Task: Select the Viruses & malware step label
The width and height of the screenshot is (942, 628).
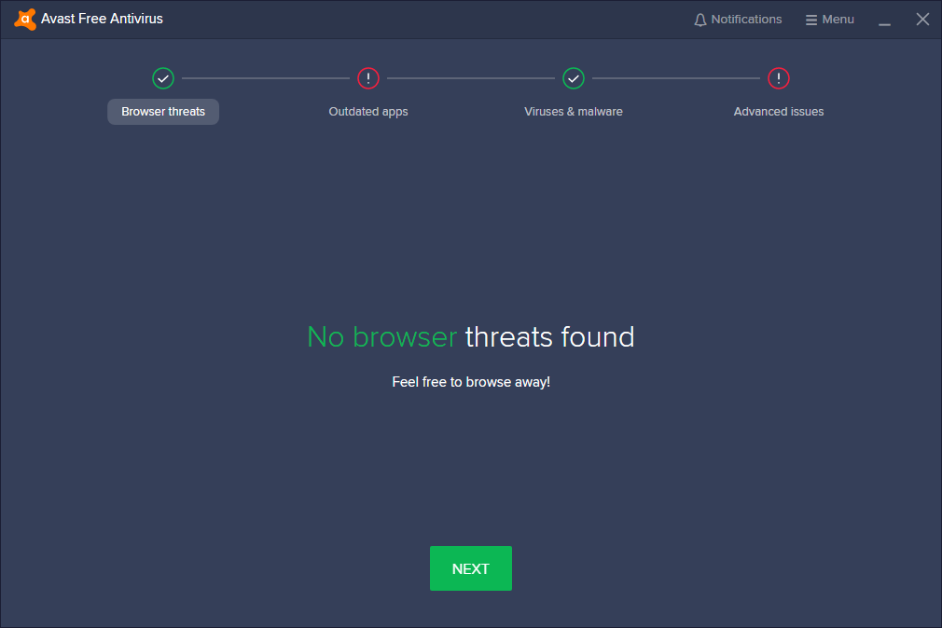Action: click(x=574, y=112)
